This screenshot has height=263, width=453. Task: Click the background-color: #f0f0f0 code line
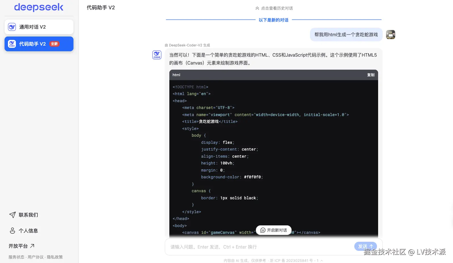(x=232, y=177)
